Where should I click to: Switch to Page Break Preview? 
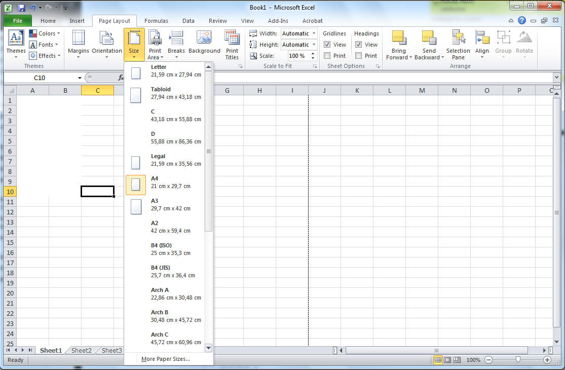pos(457,360)
